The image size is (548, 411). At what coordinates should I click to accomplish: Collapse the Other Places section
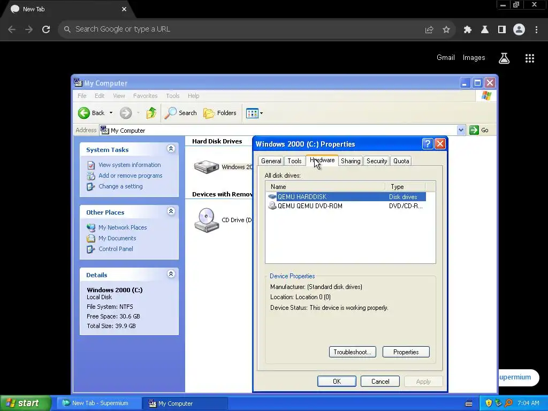click(171, 211)
